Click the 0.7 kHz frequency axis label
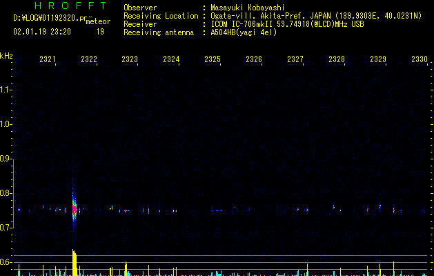The width and height of the screenshot is (434, 276). (x=6, y=228)
